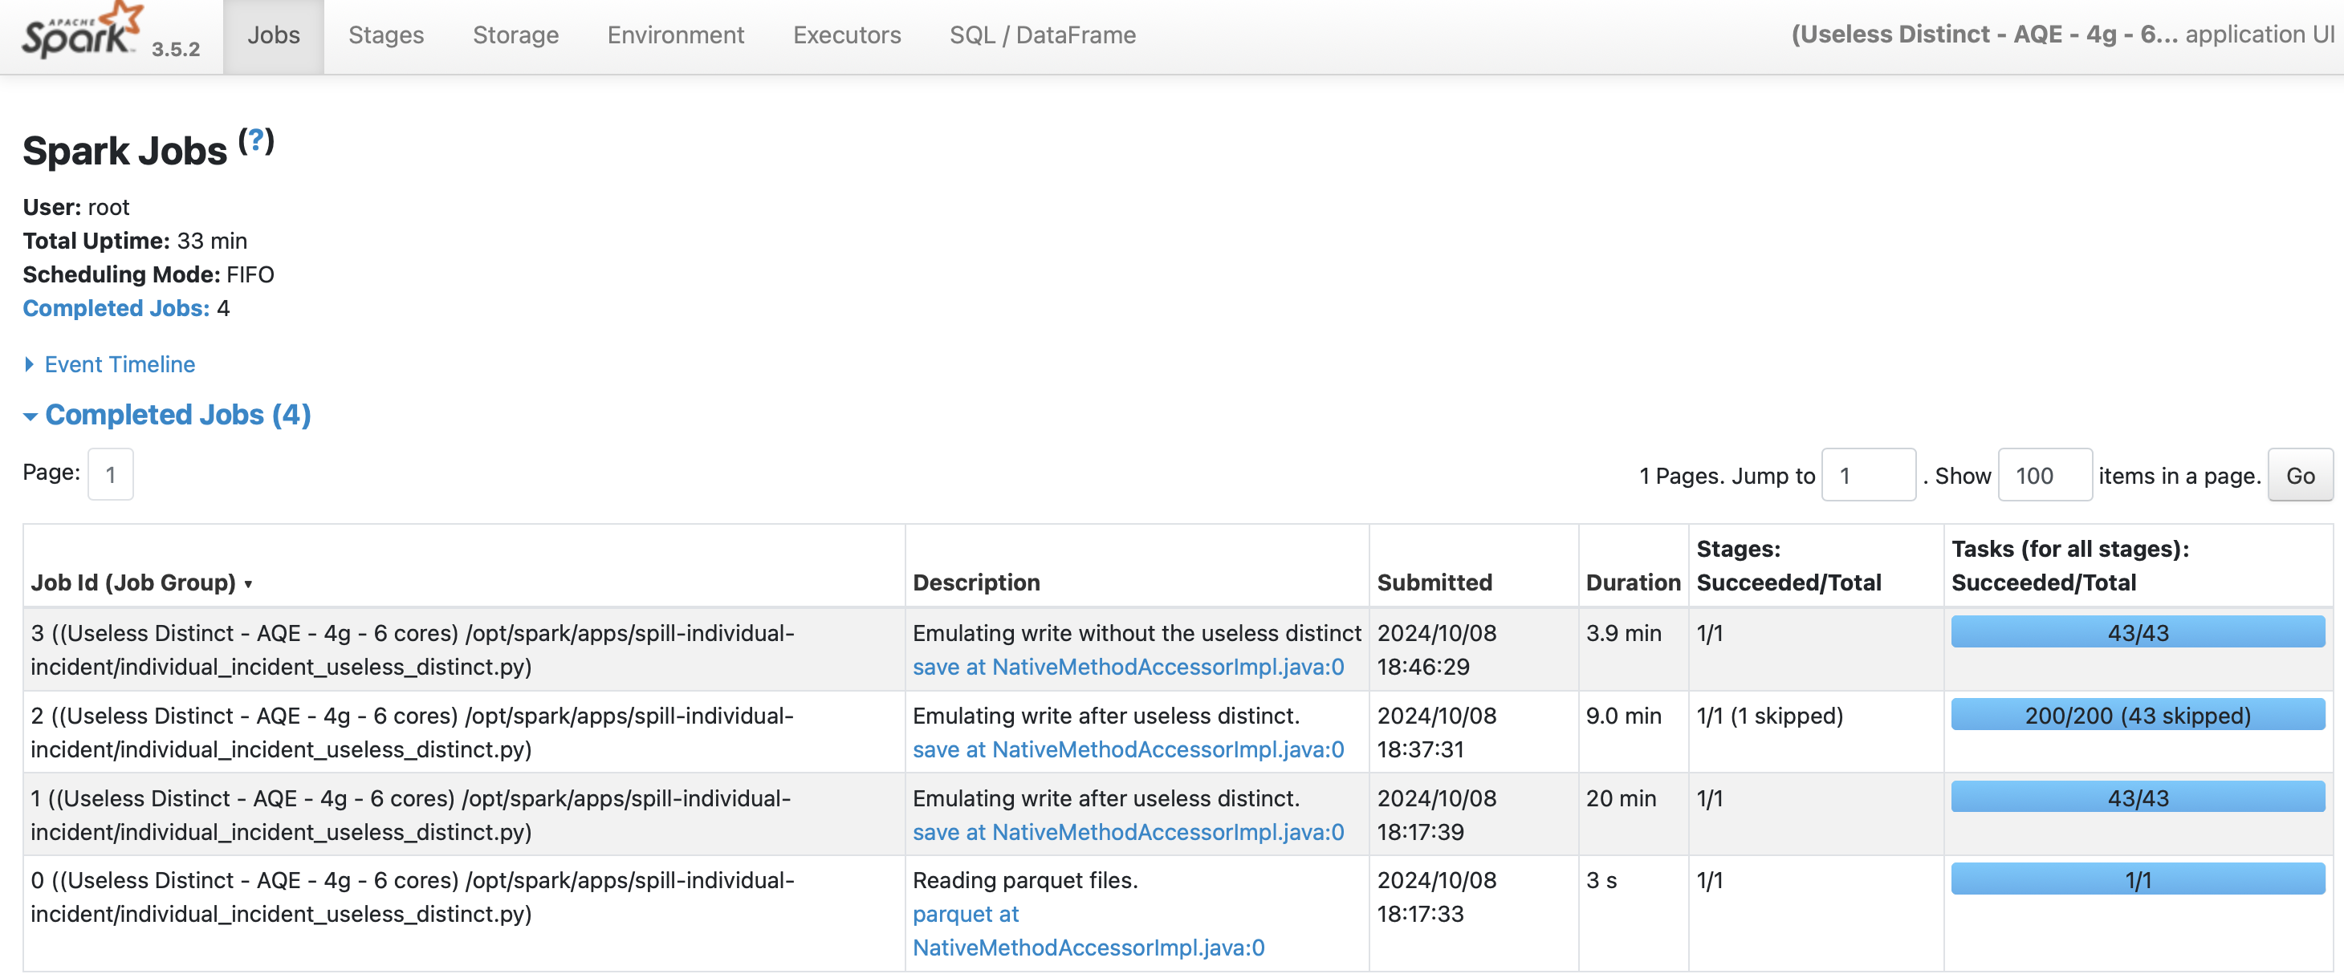The width and height of the screenshot is (2344, 974).
Task: Open the Storage tab
Action: [x=516, y=35]
